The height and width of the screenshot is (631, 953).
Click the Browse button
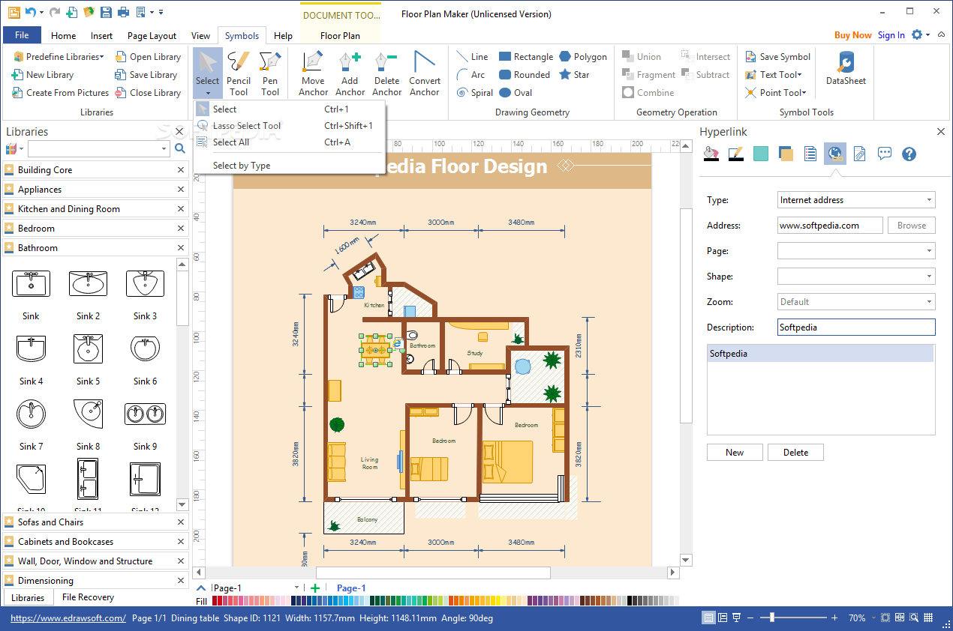click(x=912, y=226)
